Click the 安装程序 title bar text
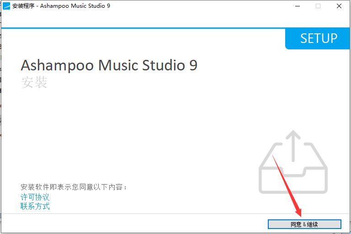 pos(23,6)
